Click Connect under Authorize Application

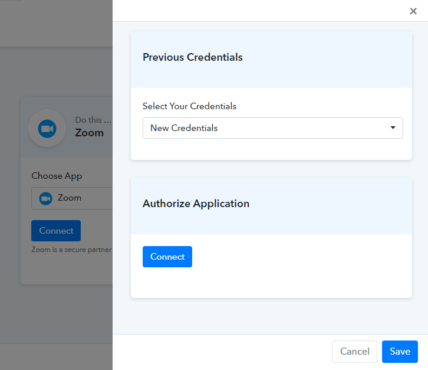[x=167, y=257]
